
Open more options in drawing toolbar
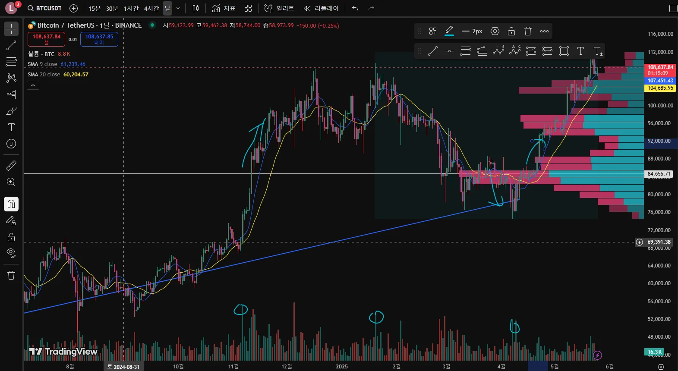tap(544, 31)
